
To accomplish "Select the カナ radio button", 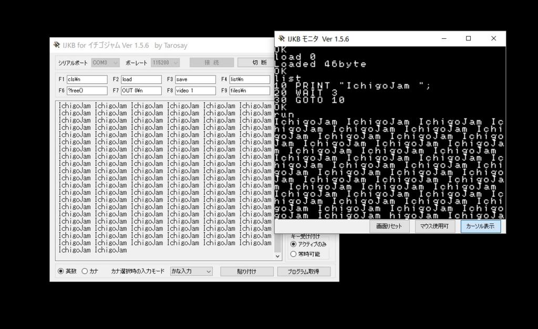I will (85, 271).
